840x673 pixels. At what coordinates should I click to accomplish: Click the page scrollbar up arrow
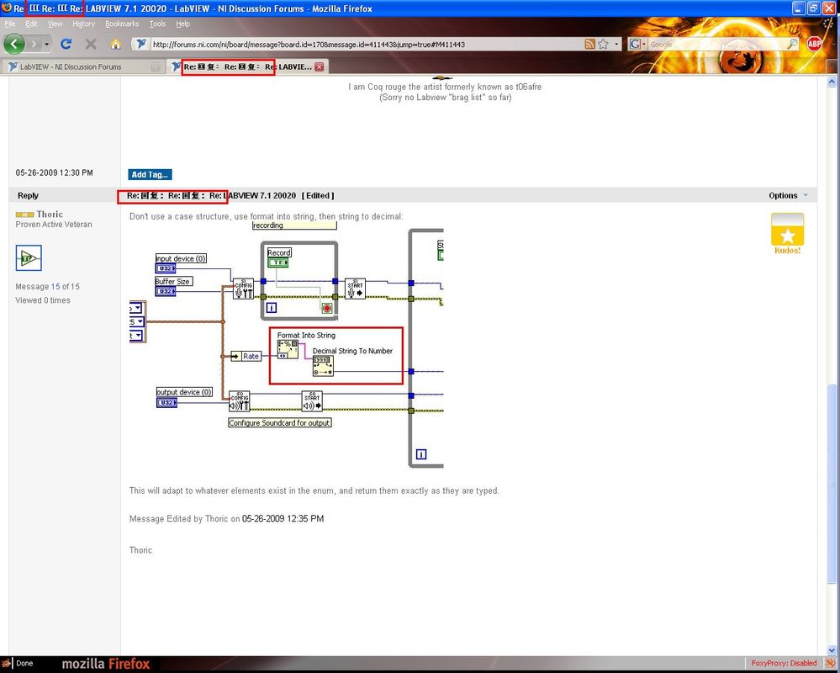click(x=832, y=82)
